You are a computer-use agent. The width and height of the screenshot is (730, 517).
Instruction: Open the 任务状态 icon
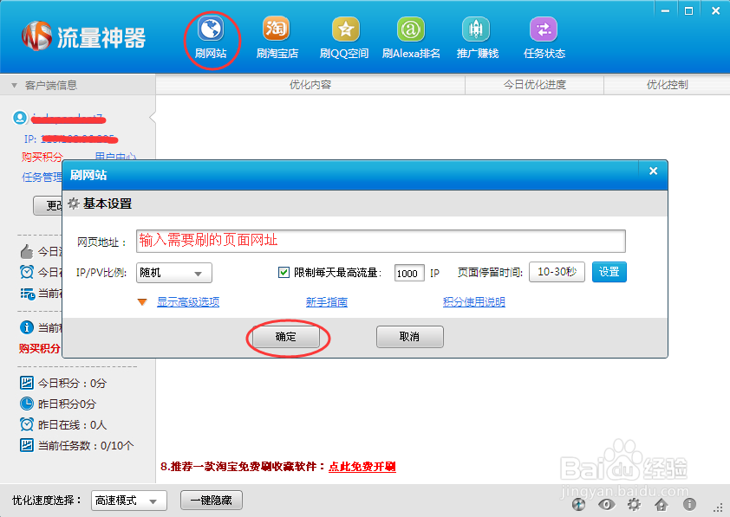pyautogui.click(x=544, y=30)
